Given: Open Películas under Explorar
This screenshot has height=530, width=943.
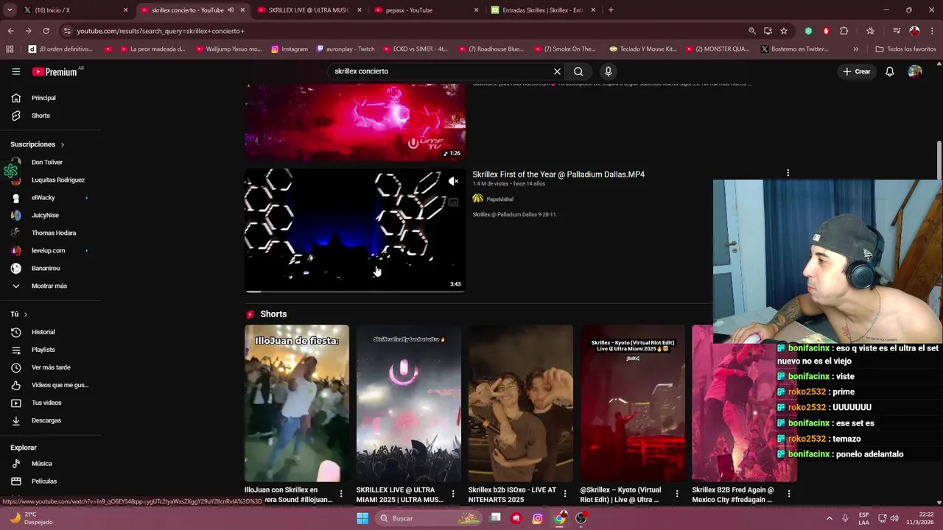Looking at the screenshot, I should (x=43, y=481).
